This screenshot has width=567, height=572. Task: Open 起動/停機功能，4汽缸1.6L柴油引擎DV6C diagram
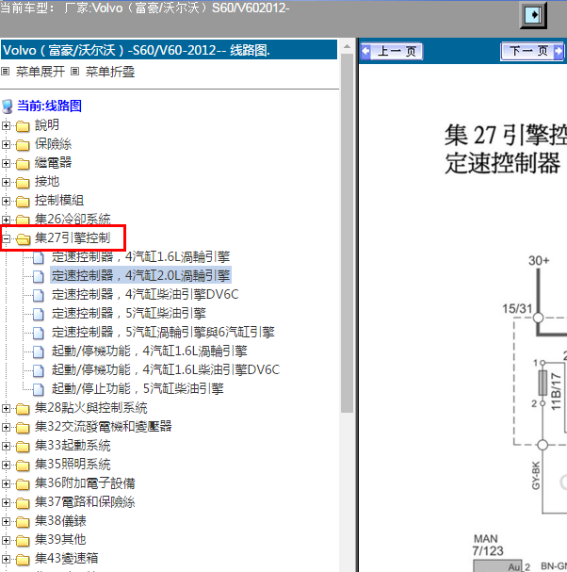pyautogui.click(x=166, y=370)
